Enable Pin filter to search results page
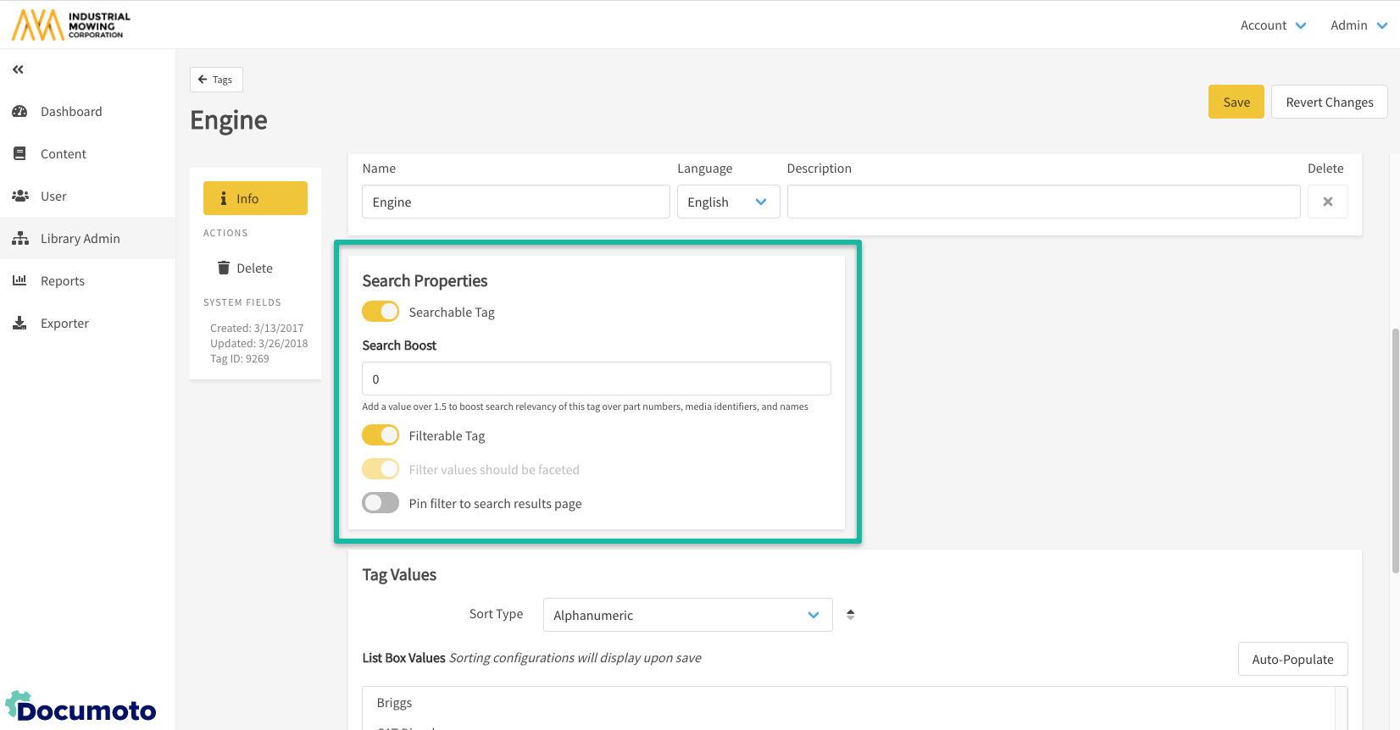The width and height of the screenshot is (1400, 730). tap(381, 503)
